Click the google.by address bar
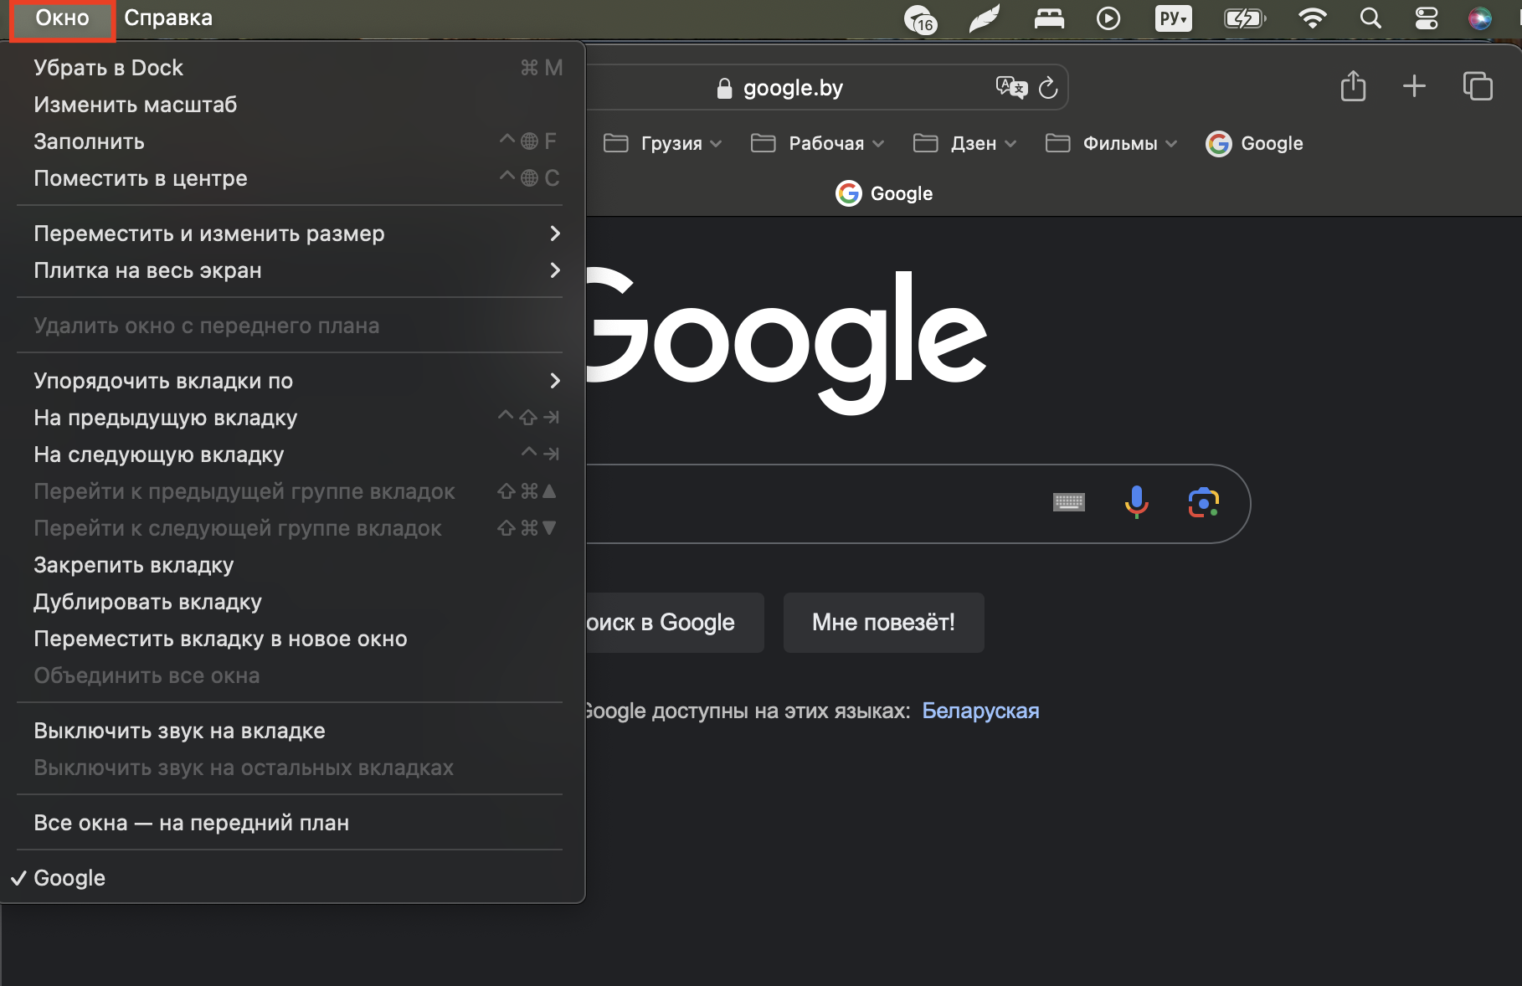 point(791,88)
